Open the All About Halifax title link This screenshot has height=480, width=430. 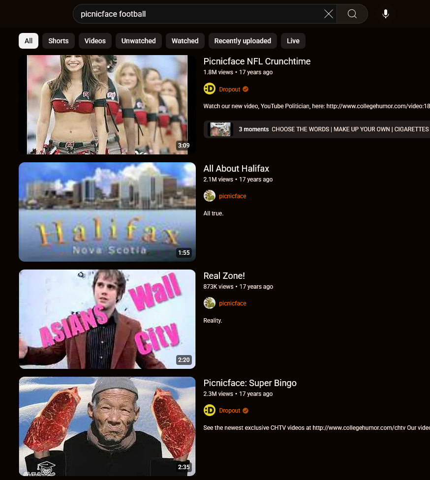point(236,168)
